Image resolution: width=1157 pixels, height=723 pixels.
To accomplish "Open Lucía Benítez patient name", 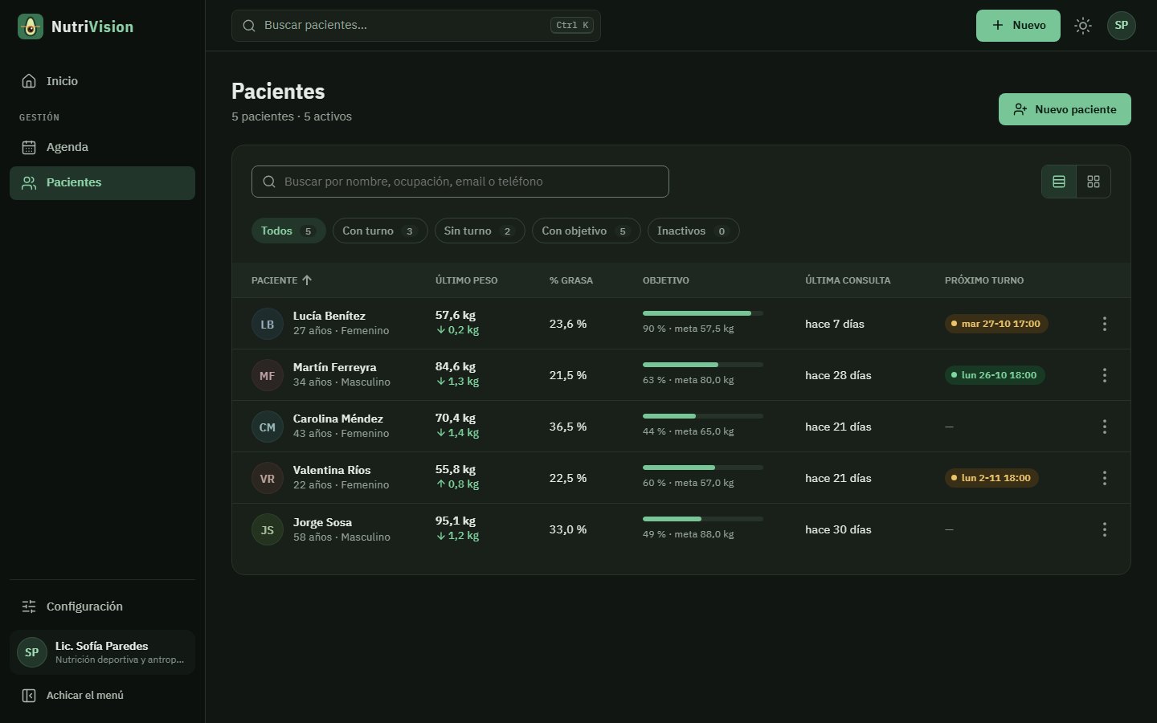I will pos(329,316).
